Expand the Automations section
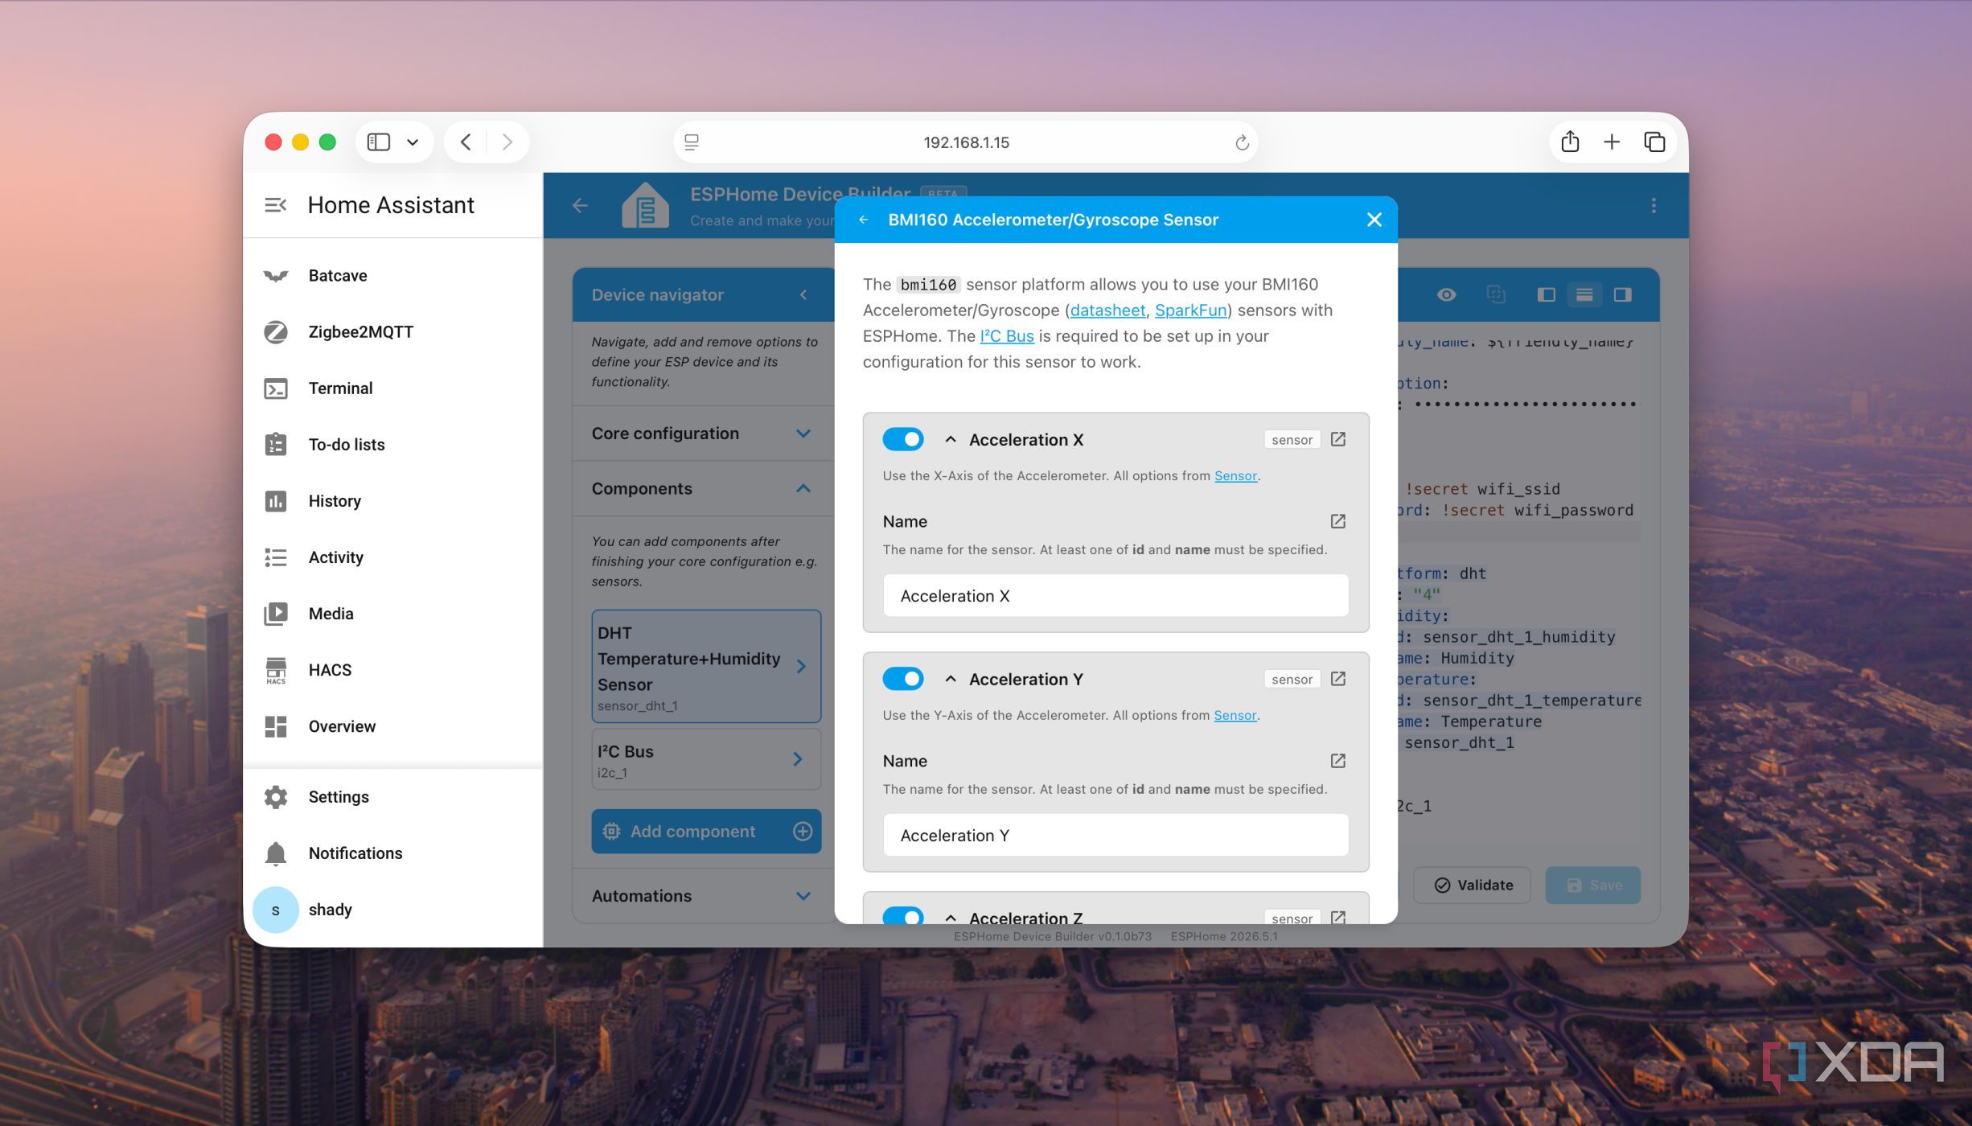 (703, 896)
